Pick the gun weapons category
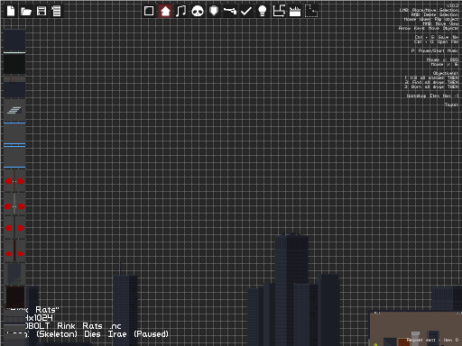Viewport: 462px width, 346px height. click(230, 11)
